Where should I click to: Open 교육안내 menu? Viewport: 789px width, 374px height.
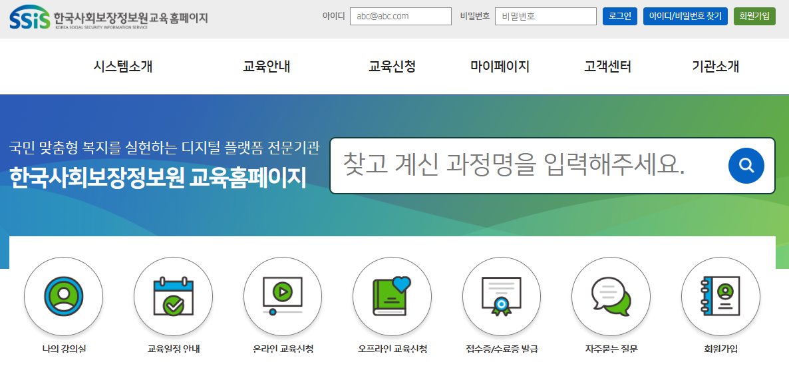(266, 67)
